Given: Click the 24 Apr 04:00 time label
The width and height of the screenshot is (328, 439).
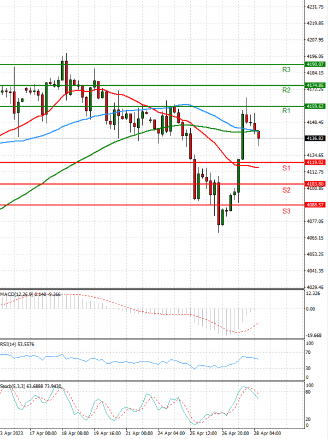Looking at the screenshot, I should tap(171, 434).
